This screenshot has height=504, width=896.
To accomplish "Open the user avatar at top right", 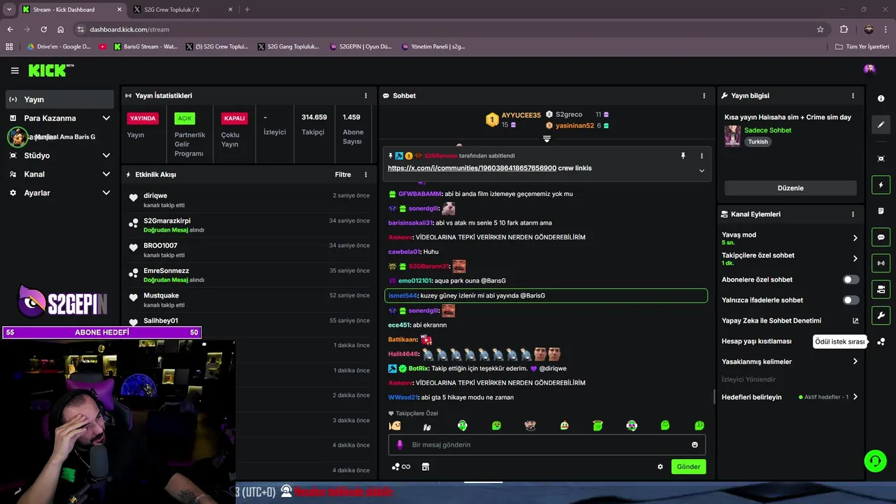I will coord(869,69).
